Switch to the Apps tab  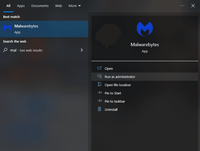[21, 6]
